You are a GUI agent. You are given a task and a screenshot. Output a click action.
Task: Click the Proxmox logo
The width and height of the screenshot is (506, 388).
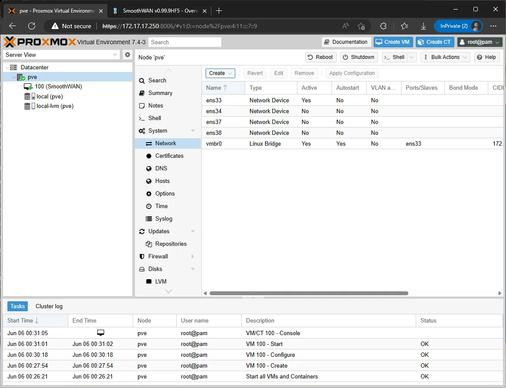[x=39, y=42]
